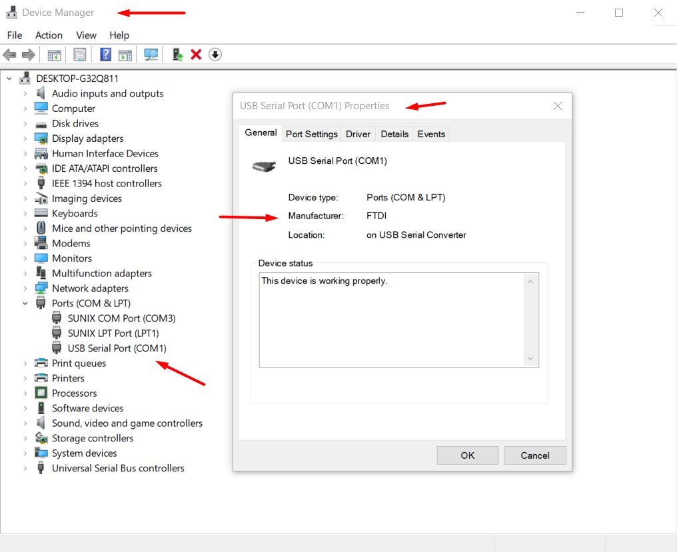This screenshot has height=552, width=677.
Task: Click the blue Help question-mark icon
Action: click(x=105, y=55)
